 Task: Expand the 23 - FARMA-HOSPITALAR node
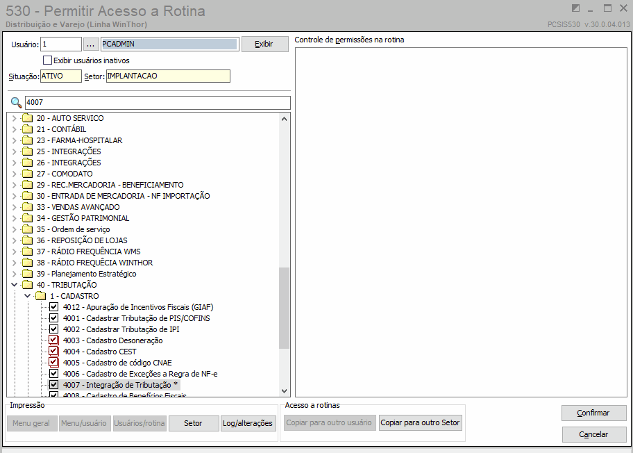point(15,140)
